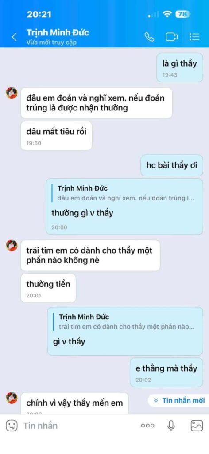Select the 'hc bài thầy ơi' message bubble
Screen dimensions: 209x454
[172, 165]
